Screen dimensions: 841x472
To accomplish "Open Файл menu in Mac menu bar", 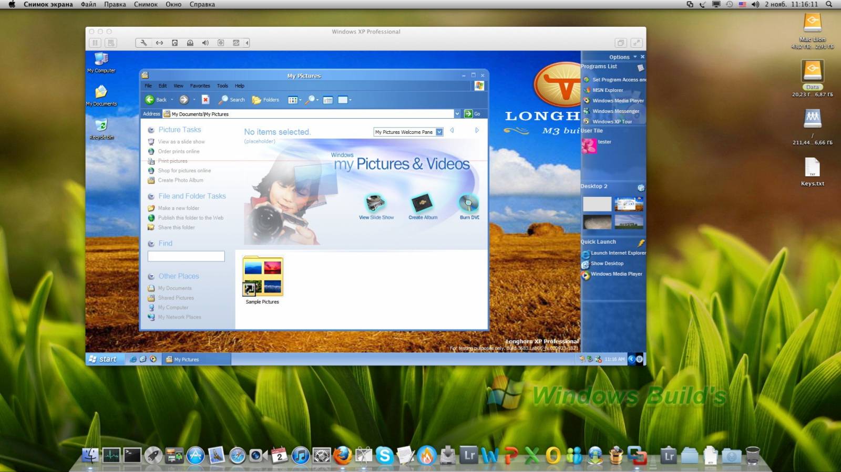I will [88, 4].
